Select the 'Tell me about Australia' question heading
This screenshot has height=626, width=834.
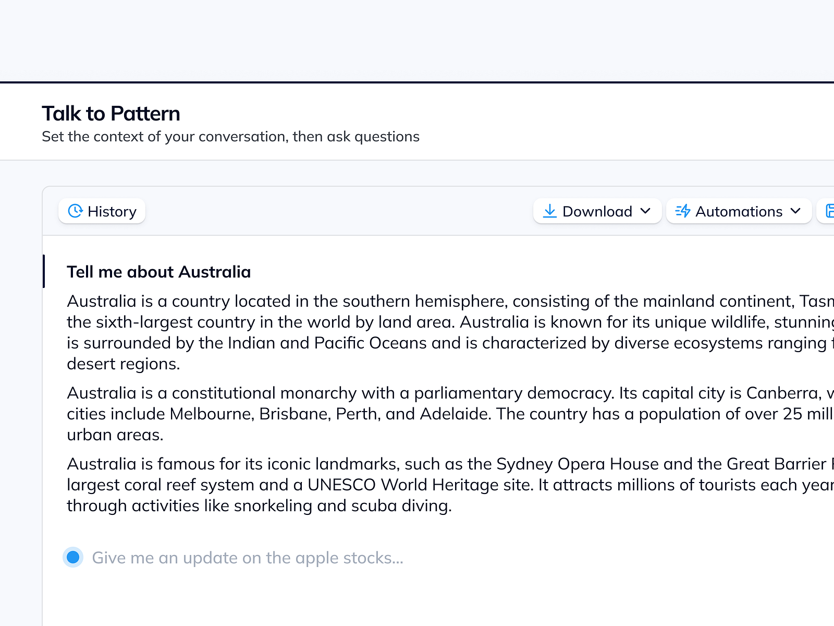(158, 272)
